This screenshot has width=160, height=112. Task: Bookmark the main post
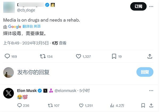click(114, 56)
